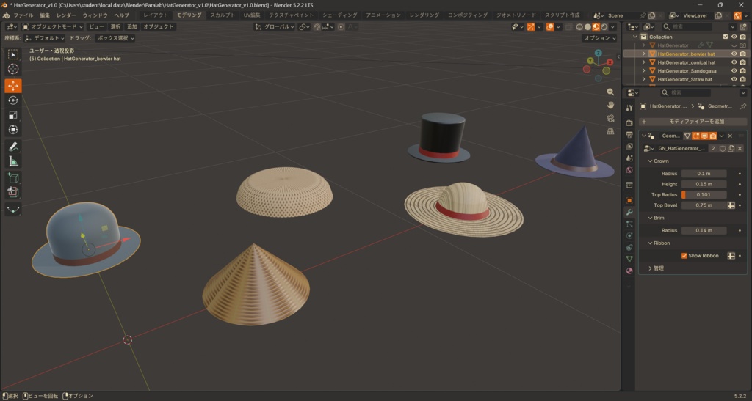Expand HatGenerator_conical hat tree row
Image resolution: width=752 pixels, height=401 pixels.
click(643, 62)
